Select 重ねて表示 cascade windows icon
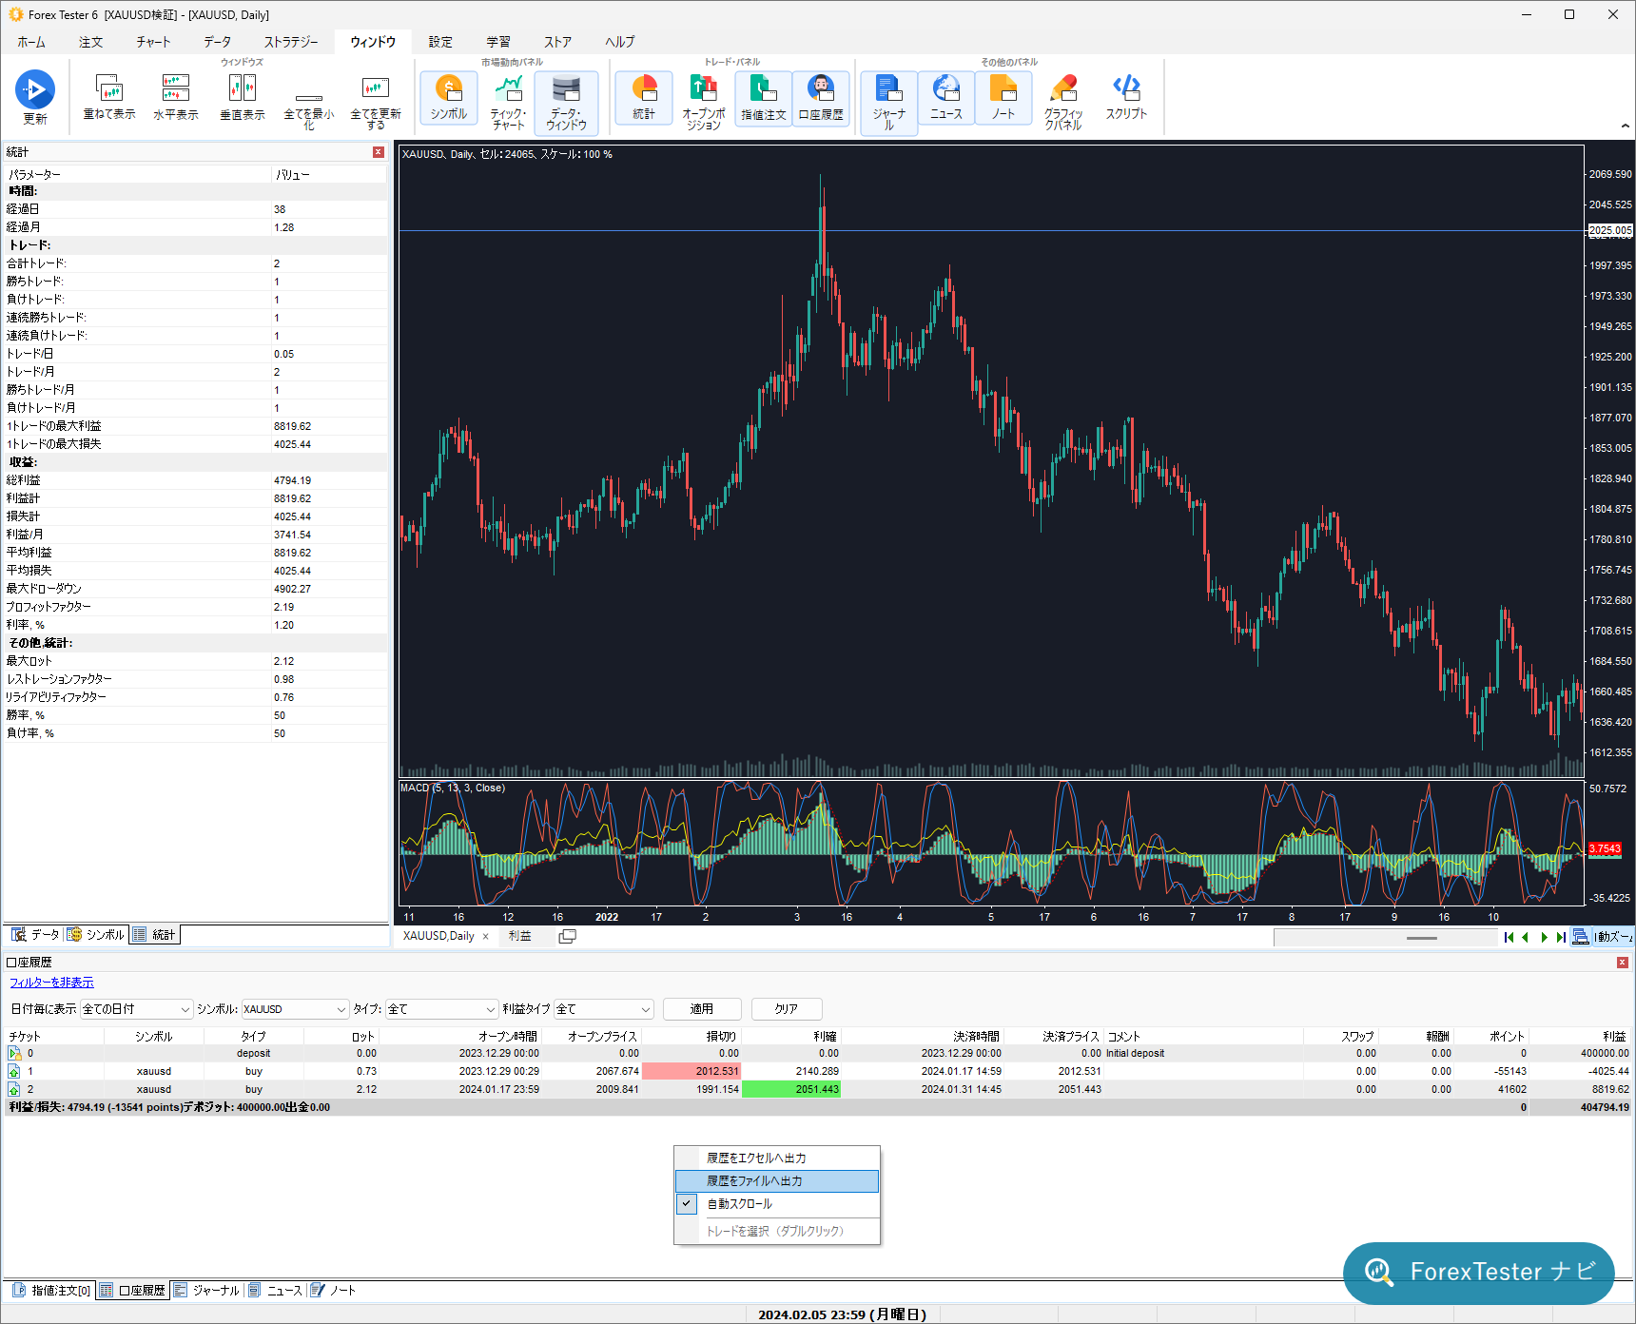This screenshot has height=1324, width=1636. point(109,88)
